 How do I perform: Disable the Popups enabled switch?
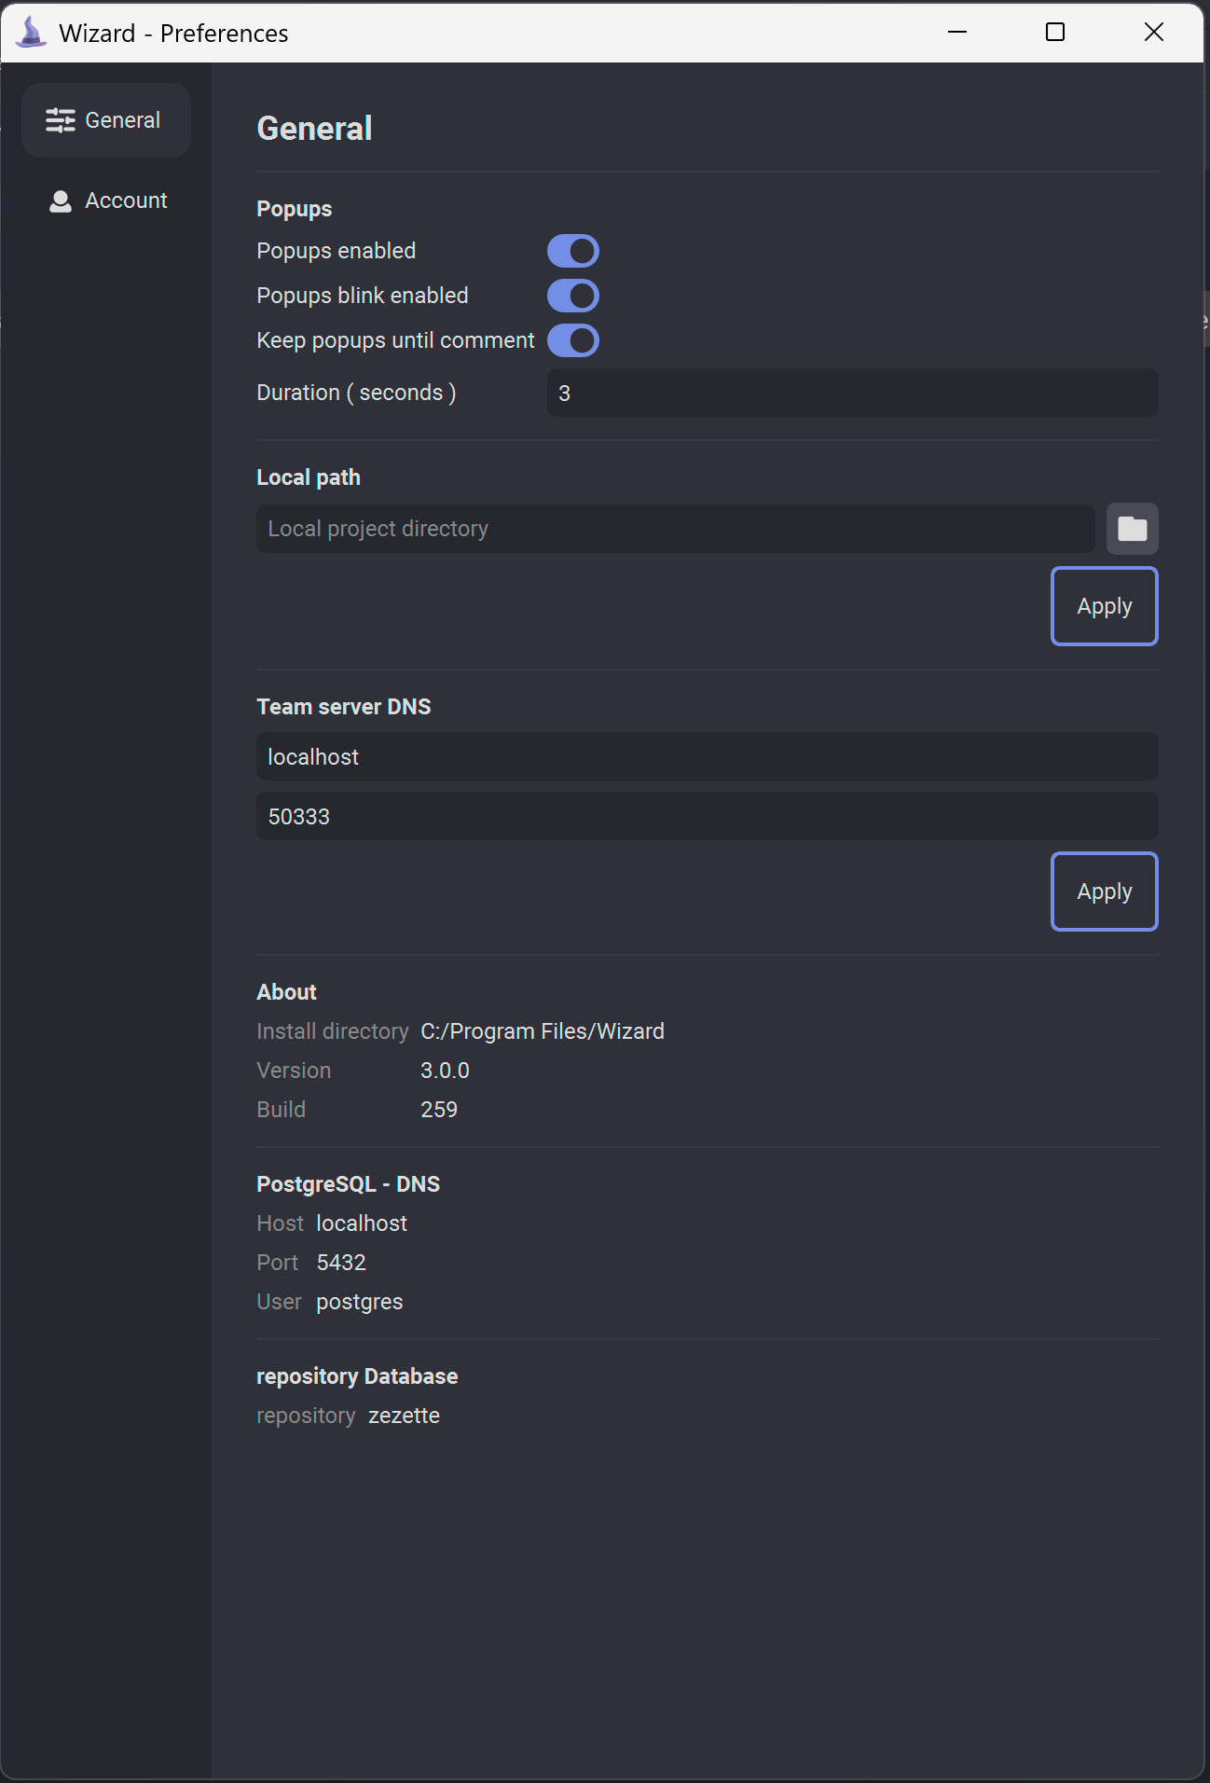[572, 251]
